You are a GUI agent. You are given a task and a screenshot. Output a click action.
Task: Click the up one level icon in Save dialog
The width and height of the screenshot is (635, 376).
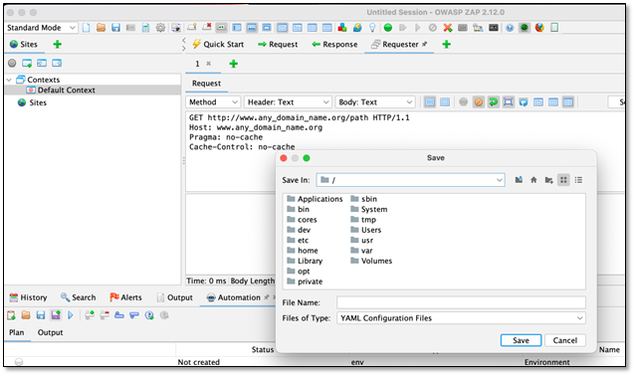point(519,180)
